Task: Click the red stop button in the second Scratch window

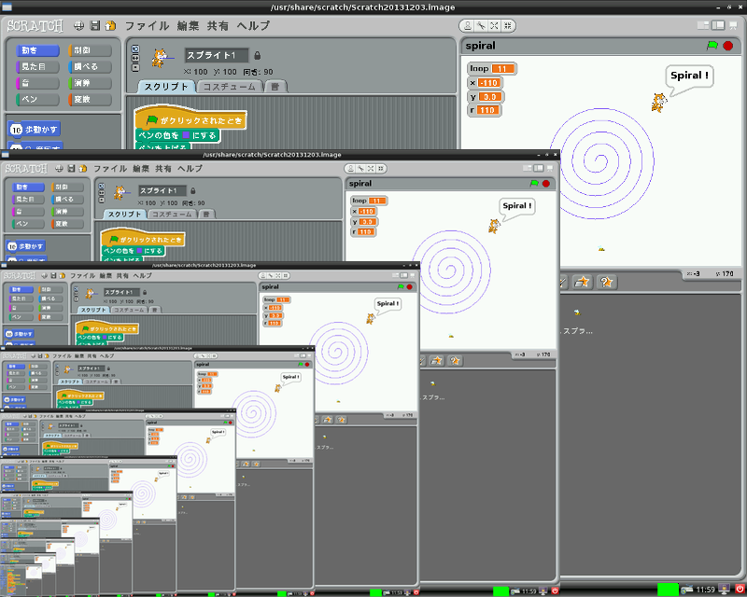Action: point(546,183)
